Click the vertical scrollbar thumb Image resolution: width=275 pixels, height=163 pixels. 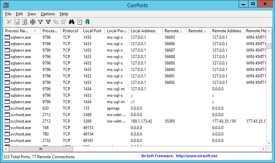269,46
